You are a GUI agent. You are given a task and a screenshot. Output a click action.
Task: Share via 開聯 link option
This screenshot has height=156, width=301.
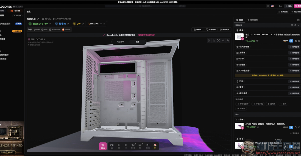click(x=37, y=30)
